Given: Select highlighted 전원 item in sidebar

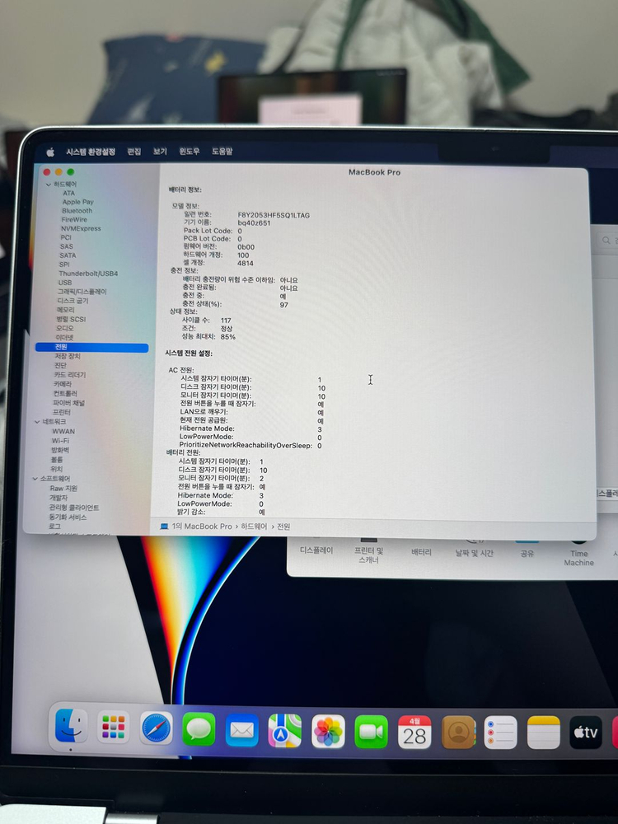Looking at the screenshot, I should [x=92, y=348].
